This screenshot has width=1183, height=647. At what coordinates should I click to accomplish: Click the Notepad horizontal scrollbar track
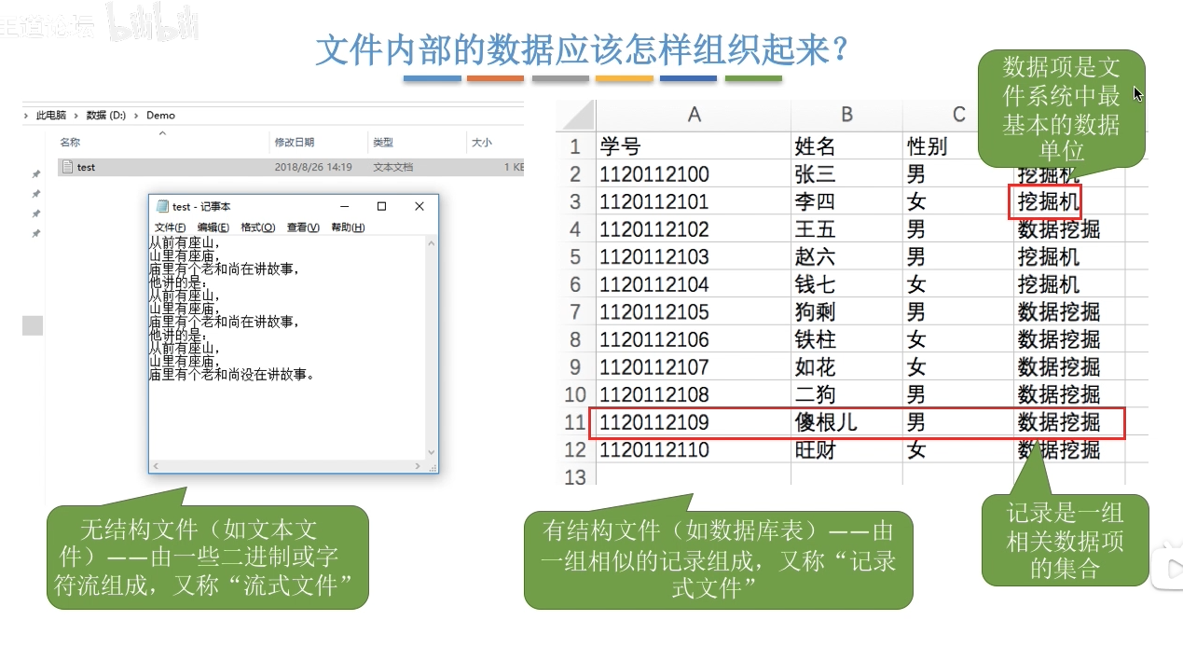click(288, 465)
